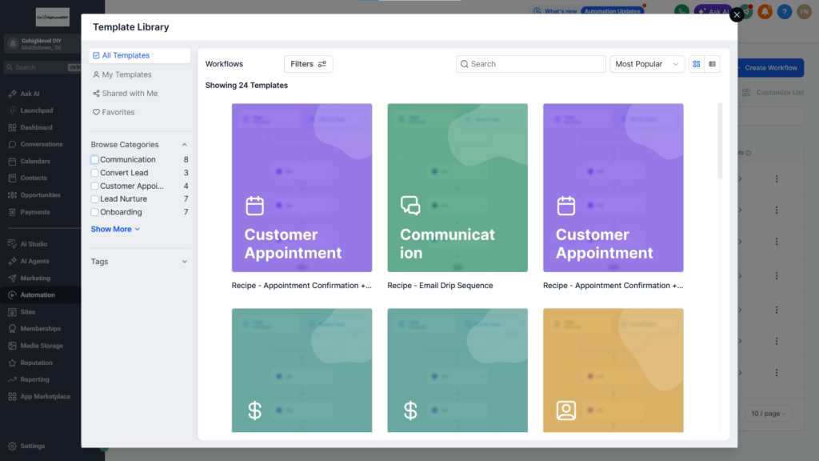Open Launchpad in the sidebar
819x461 pixels.
tap(36, 110)
